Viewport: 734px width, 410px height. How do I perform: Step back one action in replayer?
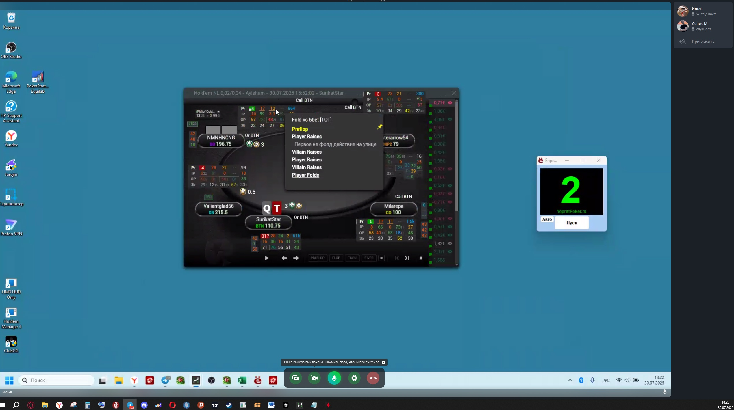coord(284,258)
